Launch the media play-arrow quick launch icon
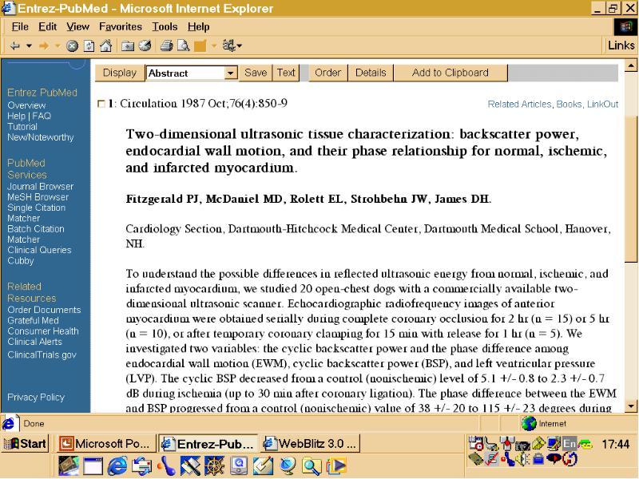This screenshot has width=639, height=479. click(x=336, y=466)
